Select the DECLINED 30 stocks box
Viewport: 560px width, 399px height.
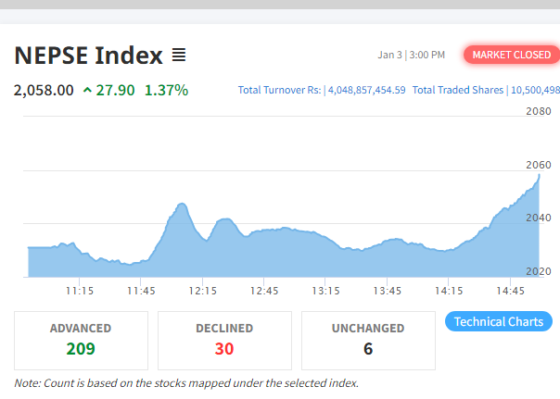(x=224, y=340)
